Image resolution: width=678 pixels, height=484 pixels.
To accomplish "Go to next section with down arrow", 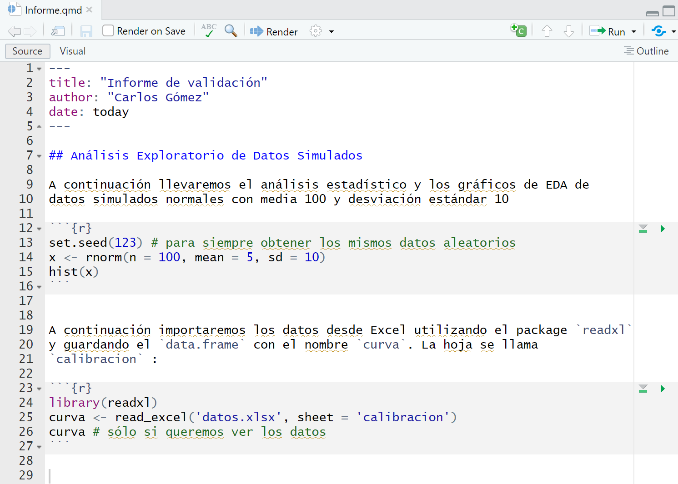I will click(x=568, y=31).
